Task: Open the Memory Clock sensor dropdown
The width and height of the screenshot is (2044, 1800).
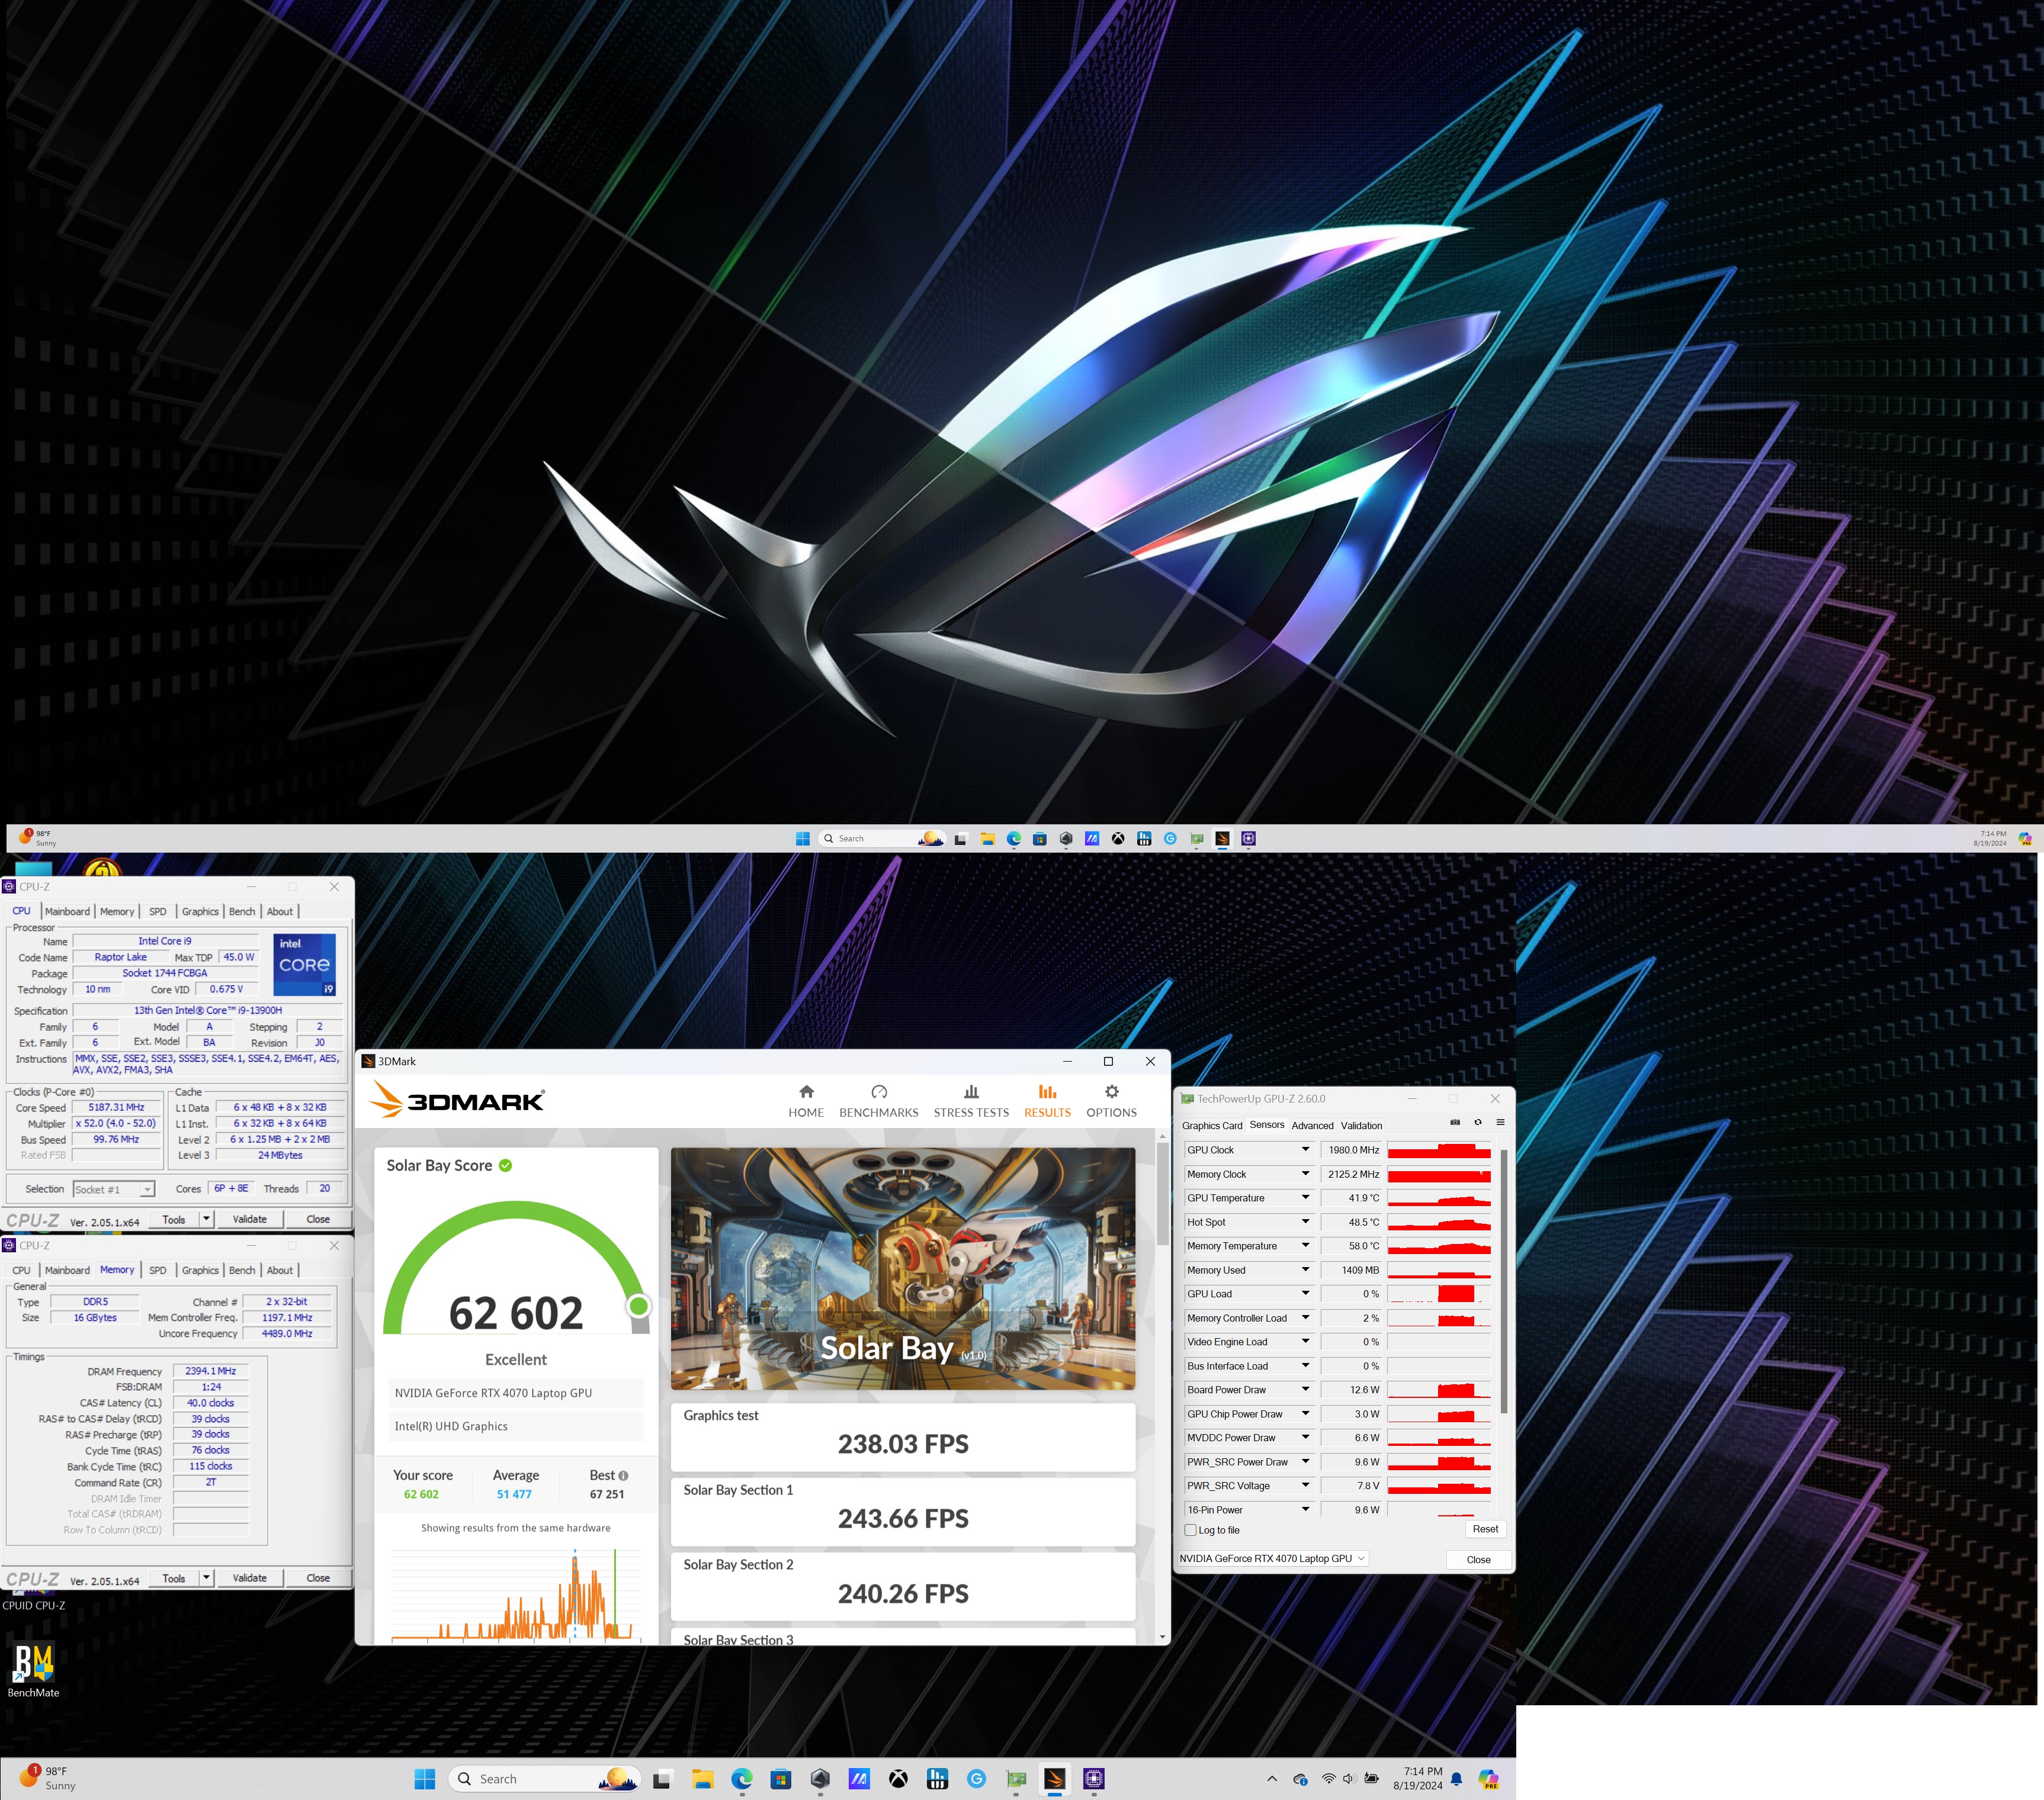Action: click(x=1304, y=1174)
